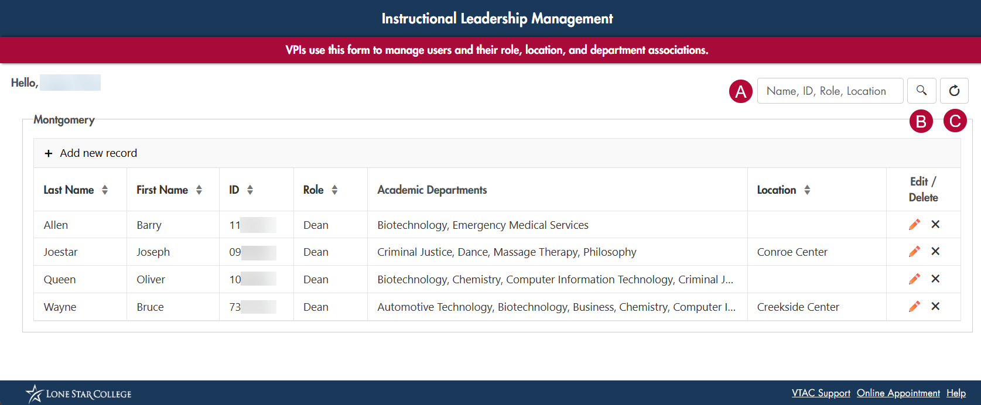This screenshot has height=405, width=981.
Task: Sort table by Role column
Action: click(334, 190)
